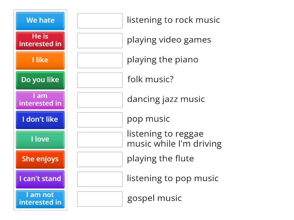This screenshot has height=220, width=294.
Task: Pick the orange 'I like' tile
Action: click(40, 60)
